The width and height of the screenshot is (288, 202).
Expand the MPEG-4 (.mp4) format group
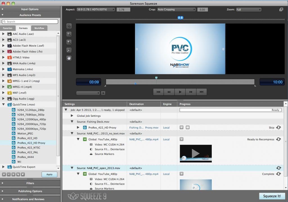point(3,87)
